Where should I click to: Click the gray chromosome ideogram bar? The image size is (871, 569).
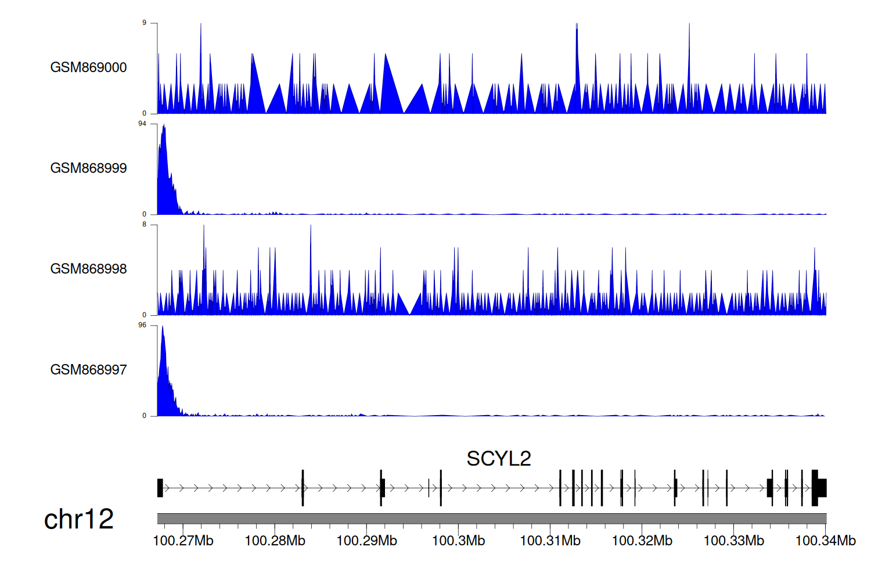click(491, 518)
